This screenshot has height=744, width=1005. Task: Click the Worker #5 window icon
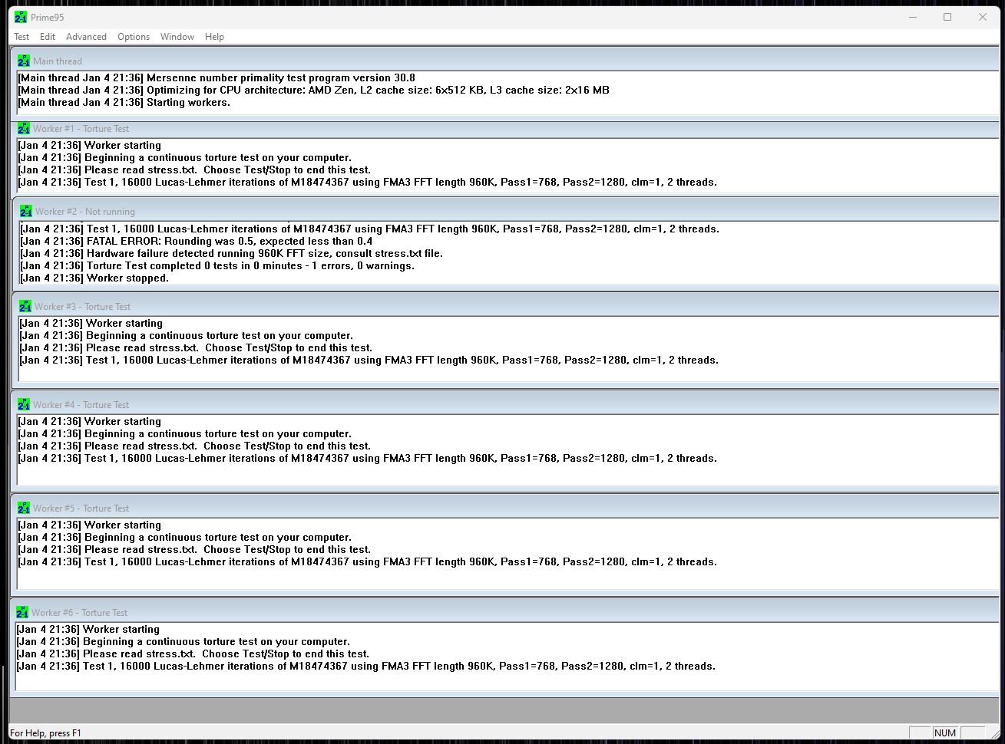(24, 508)
